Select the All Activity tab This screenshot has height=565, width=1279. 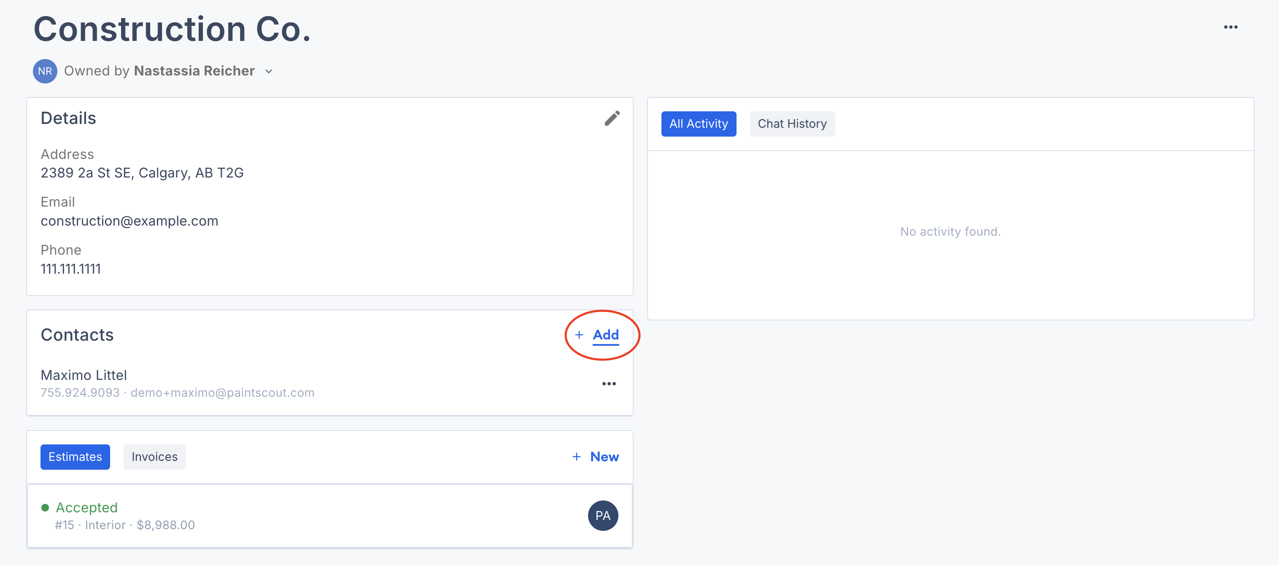coord(699,124)
